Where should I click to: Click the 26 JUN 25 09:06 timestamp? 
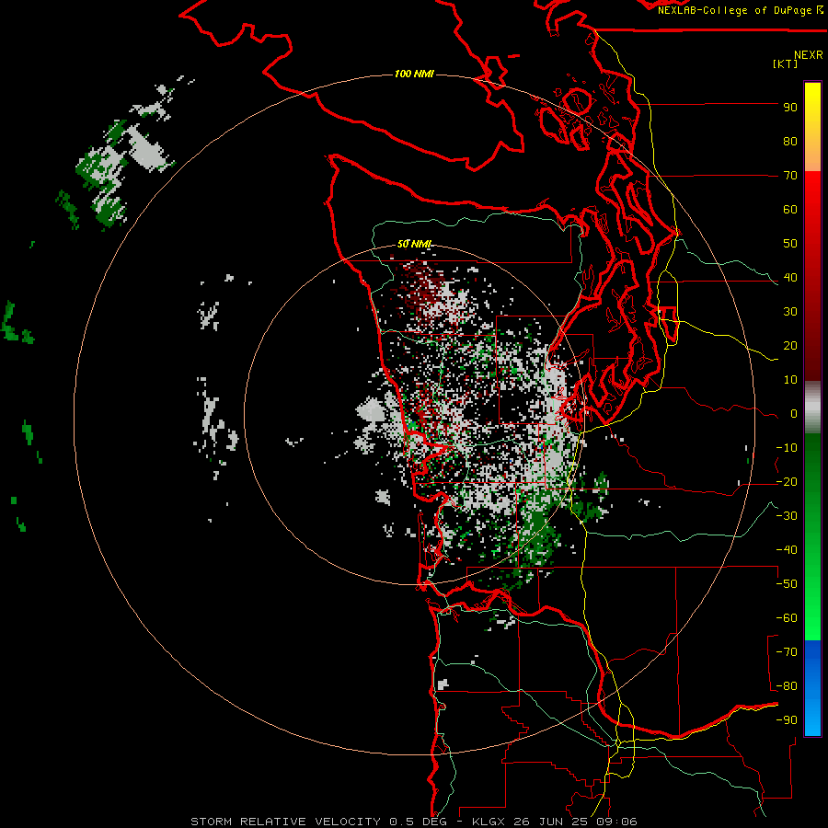(576, 822)
